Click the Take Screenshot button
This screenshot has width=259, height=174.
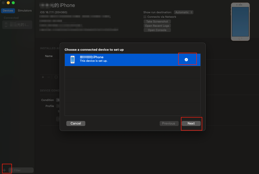(157, 21)
